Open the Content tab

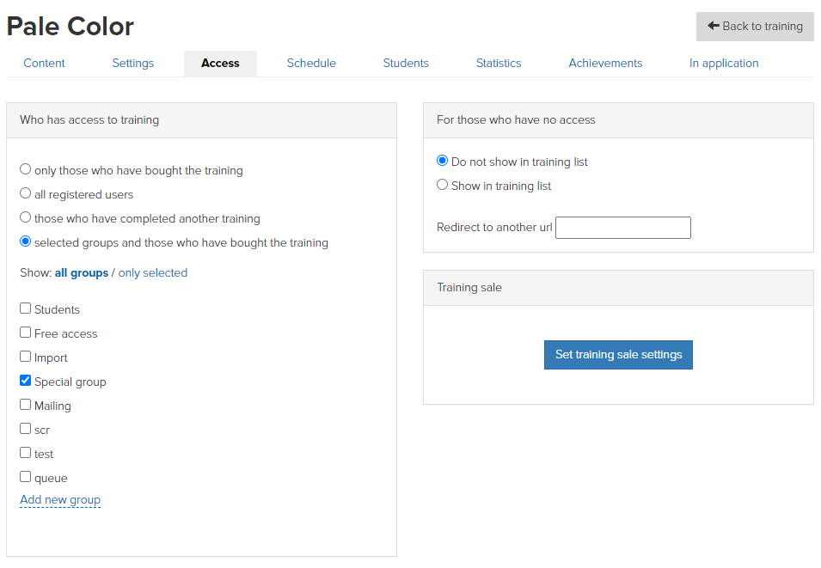coord(44,64)
